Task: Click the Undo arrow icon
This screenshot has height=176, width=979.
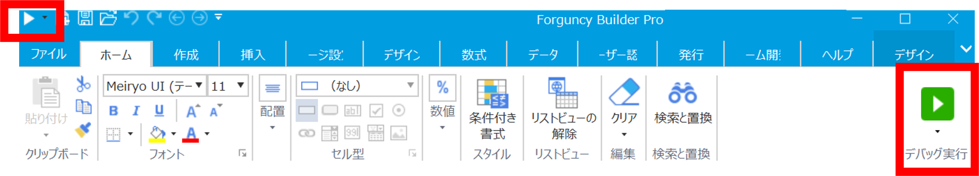Action: 131,18
